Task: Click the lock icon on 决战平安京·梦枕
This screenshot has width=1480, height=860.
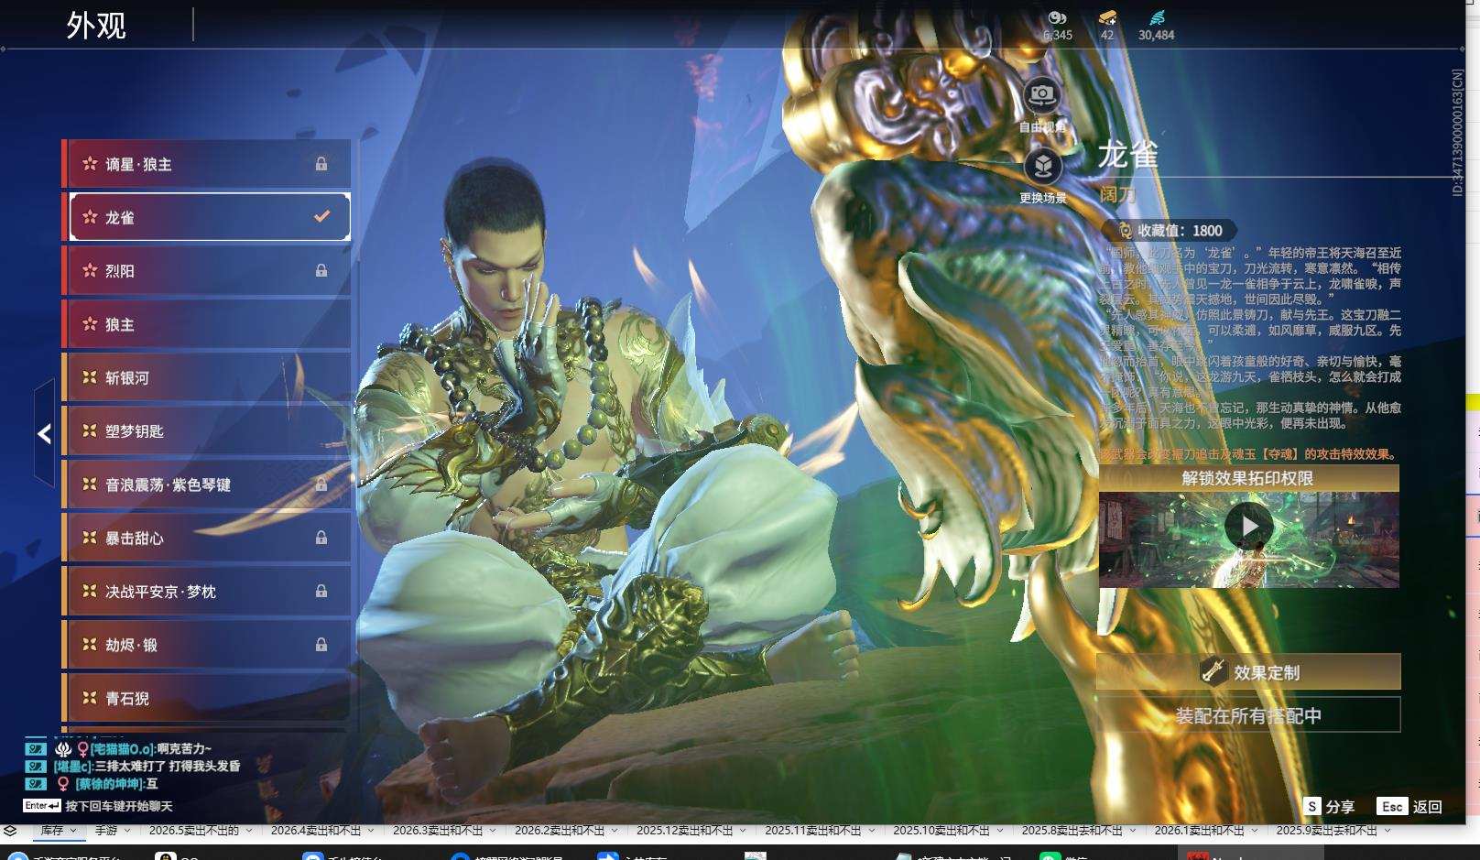Action: click(x=321, y=592)
